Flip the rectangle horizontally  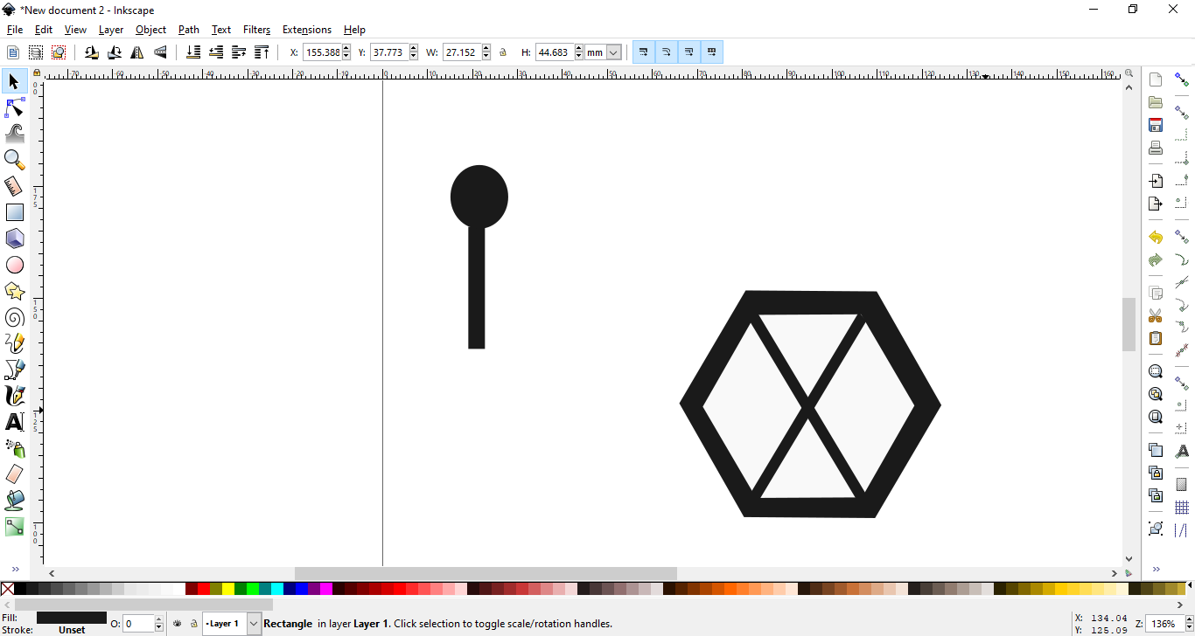(137, 52)
